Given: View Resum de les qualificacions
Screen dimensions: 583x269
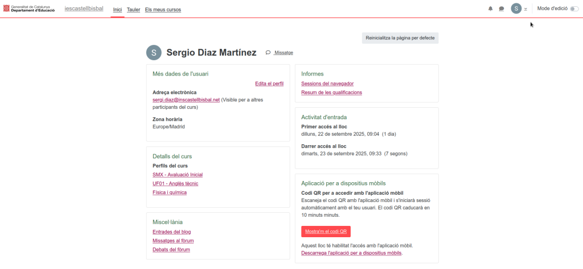Looking at the screenshot, I should pyautogui.click(x=331, y=92).
